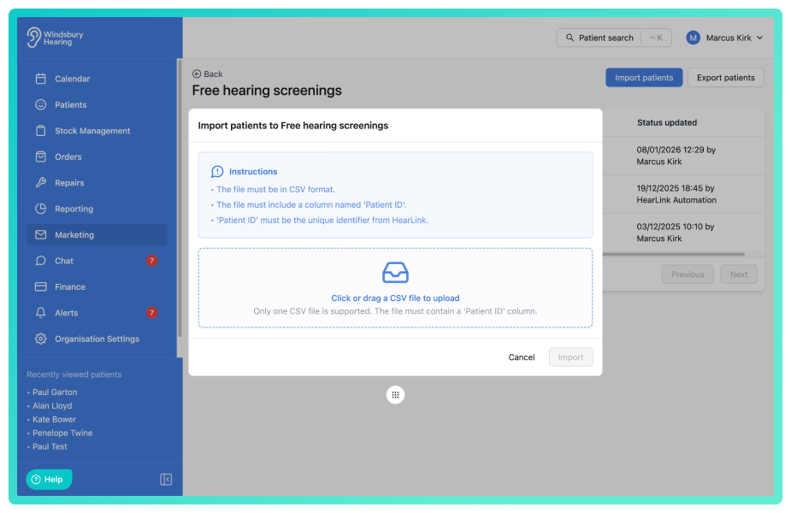The image size is (791, 513).
Task: Click the Finance credit card icon
Action: tap(41, 286)
